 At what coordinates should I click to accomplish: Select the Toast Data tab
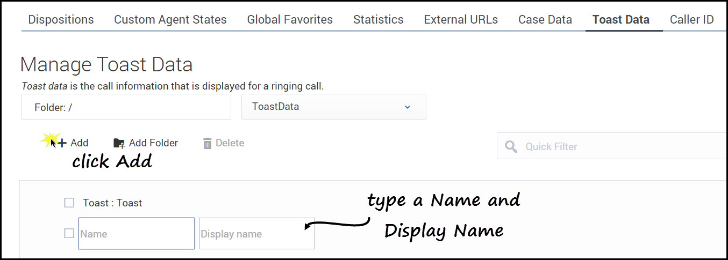620,20
